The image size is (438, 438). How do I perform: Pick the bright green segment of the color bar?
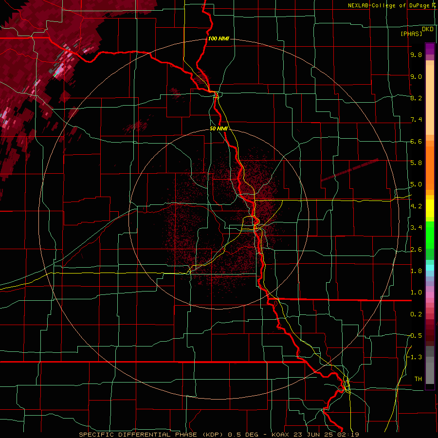(430, 235)
